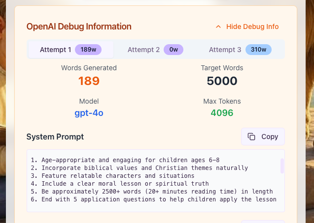Image resolution: width=314 pixels, height=223 pixels.
Task: Click the Max Tokens value 4096
Action: pyautogui.click(x=222, y=113)
